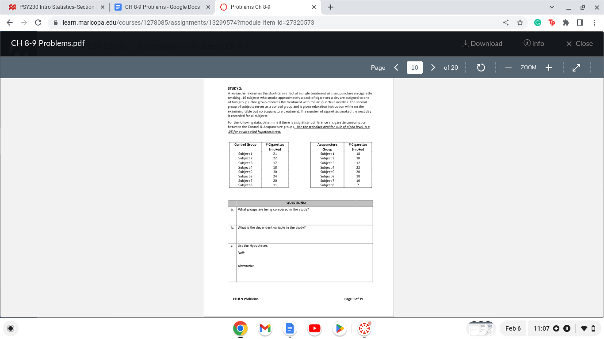Click the 'CH 8-9 Problems' footer text

point(245,299)
